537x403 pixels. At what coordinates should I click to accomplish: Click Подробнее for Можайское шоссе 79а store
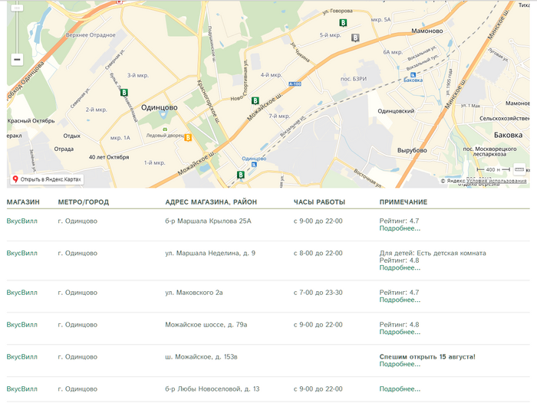point(400,332)
